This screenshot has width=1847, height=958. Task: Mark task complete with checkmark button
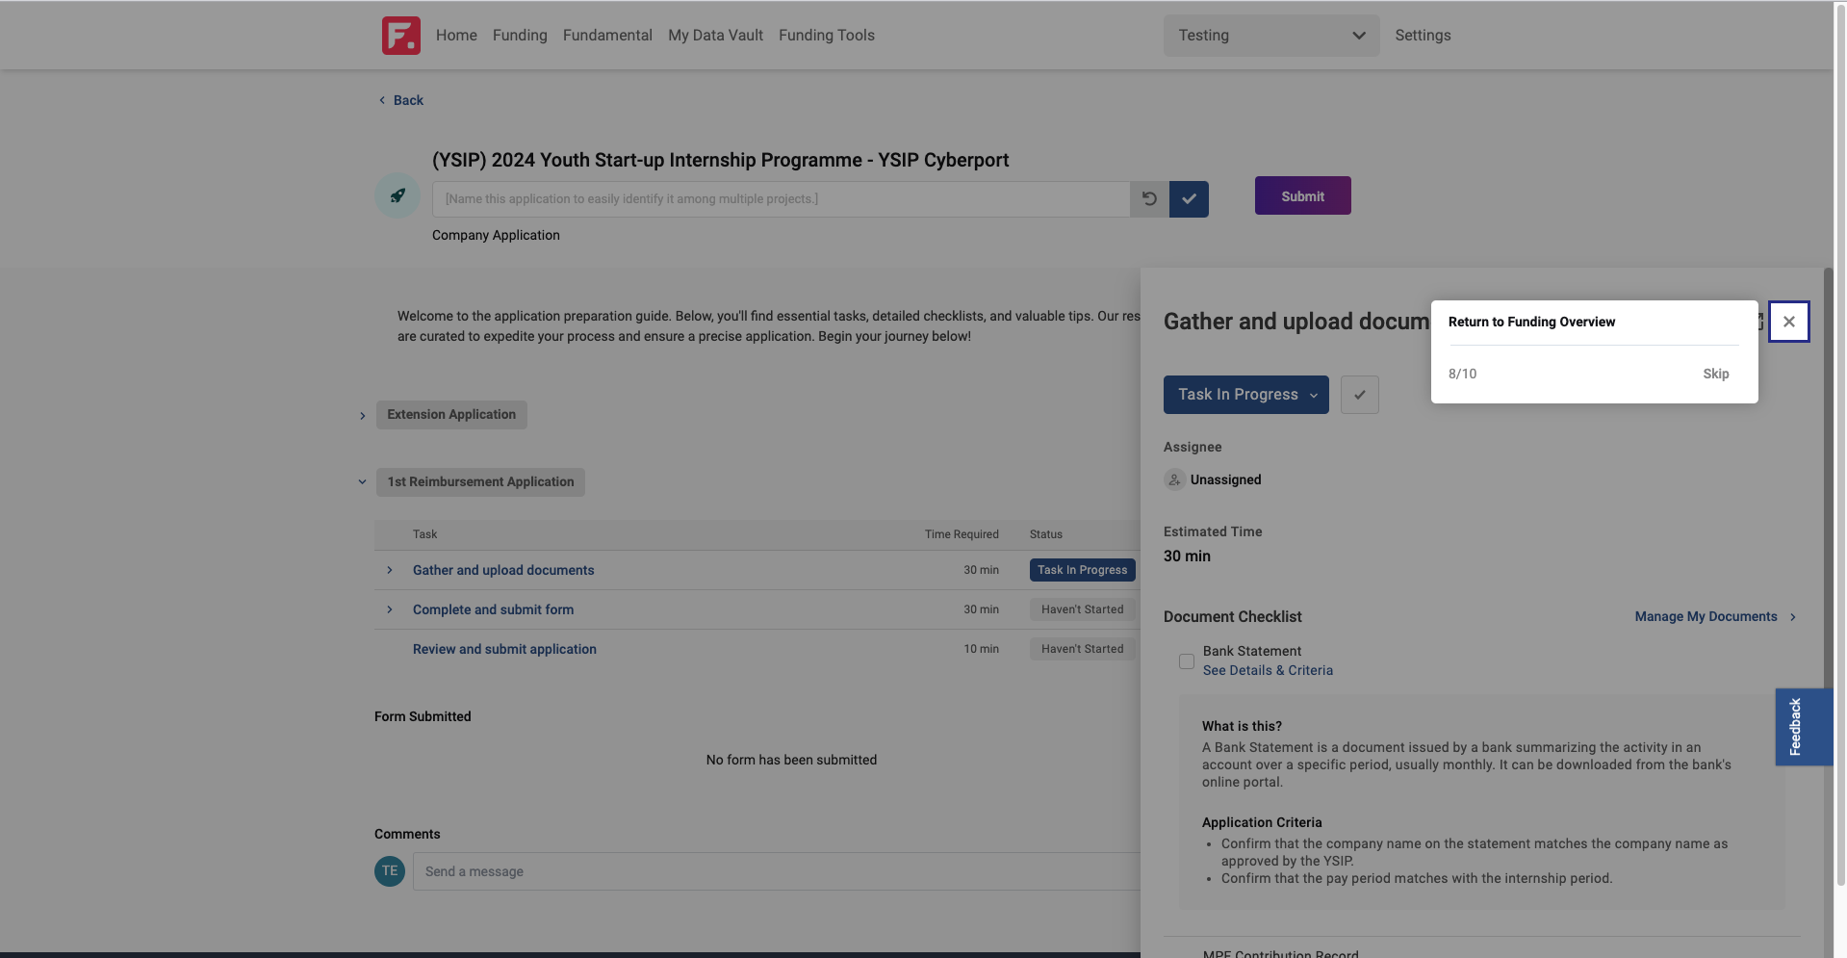(x=1359, y=395)
